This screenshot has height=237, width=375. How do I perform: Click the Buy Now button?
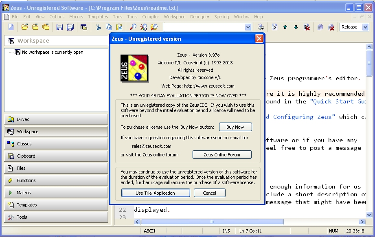pos(235,127)
